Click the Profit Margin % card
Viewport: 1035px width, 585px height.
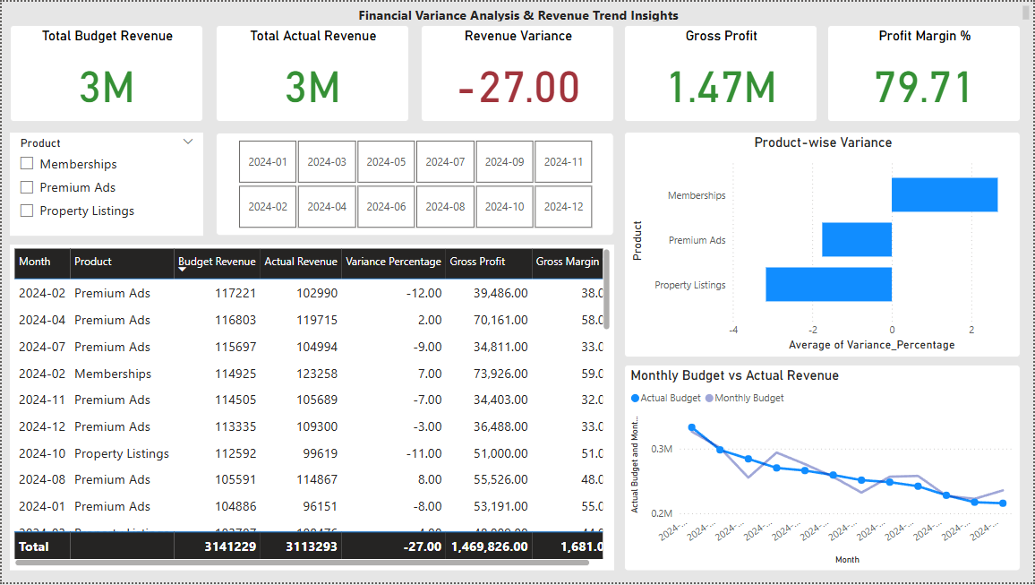tap(923, 73)
